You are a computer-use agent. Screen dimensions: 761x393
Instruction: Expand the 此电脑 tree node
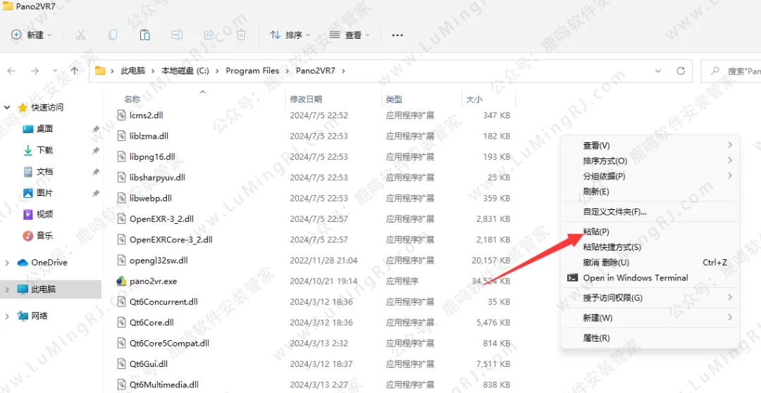[x=7, y=289]
